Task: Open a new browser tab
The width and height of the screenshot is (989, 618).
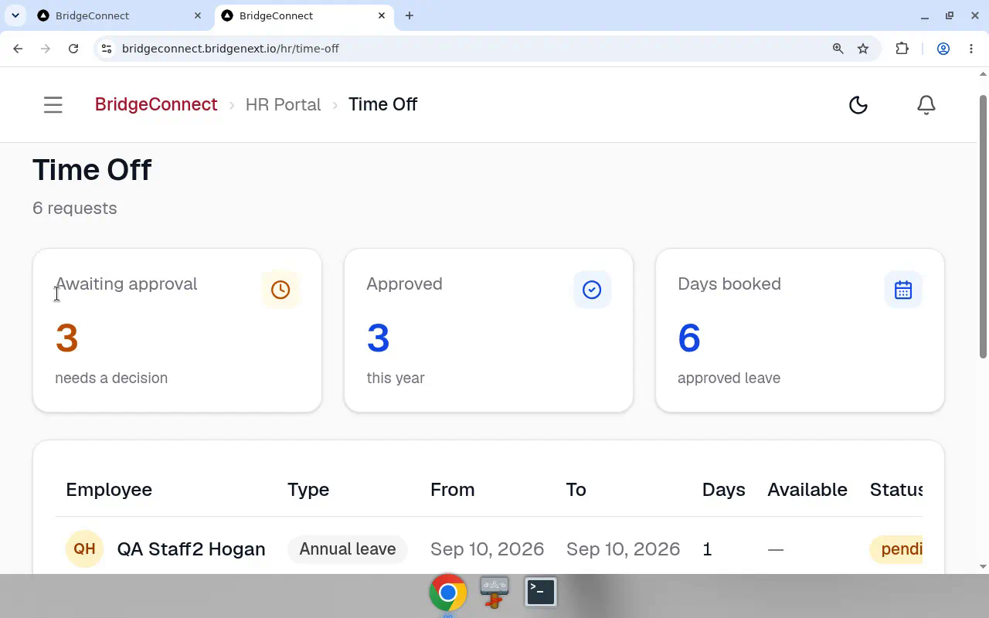Action: 410,15
